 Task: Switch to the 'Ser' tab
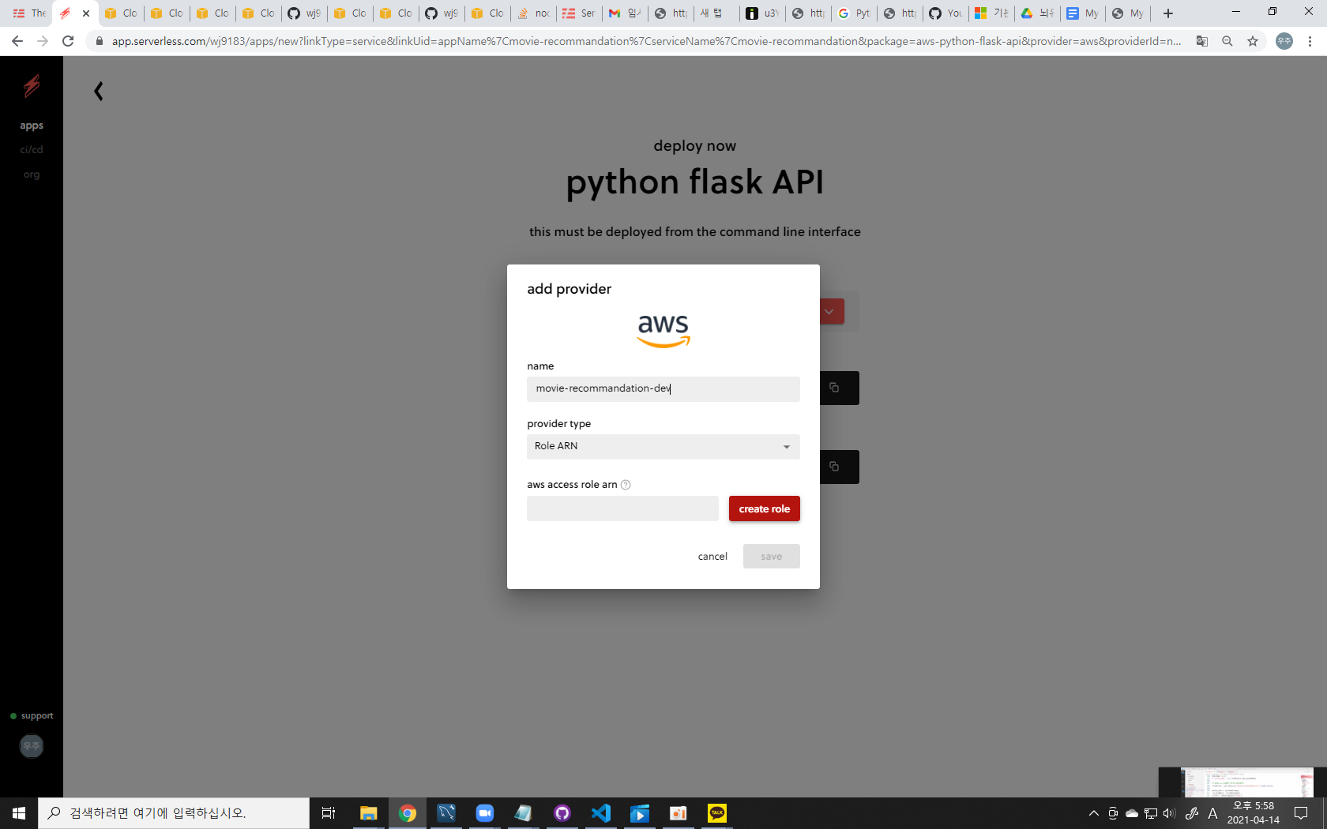click(579, 13)
